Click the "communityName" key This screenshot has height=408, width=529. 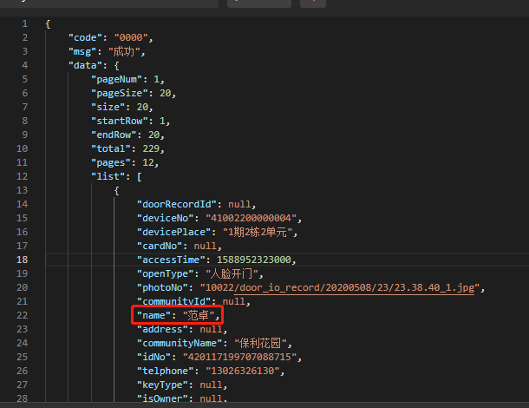(x=180, y=343)
